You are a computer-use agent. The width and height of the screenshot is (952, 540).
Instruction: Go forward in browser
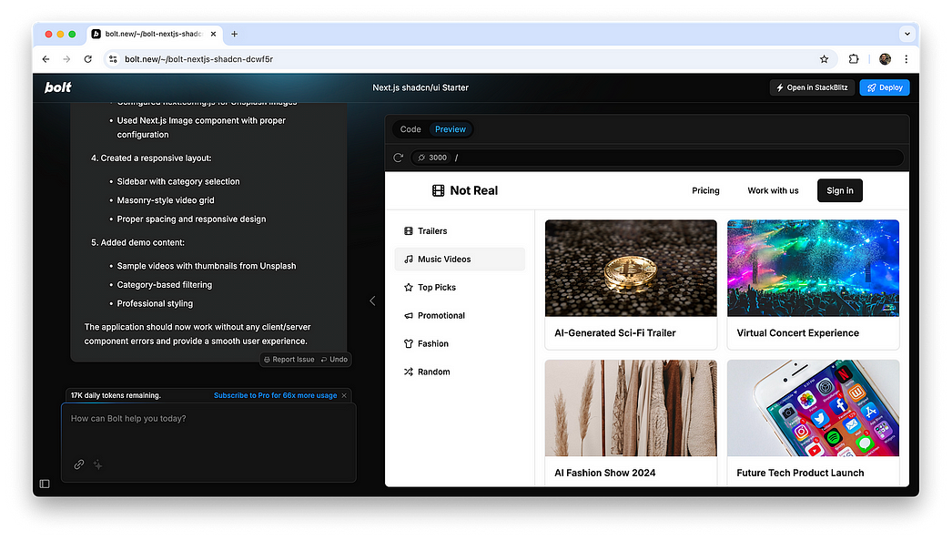(66, 59)
